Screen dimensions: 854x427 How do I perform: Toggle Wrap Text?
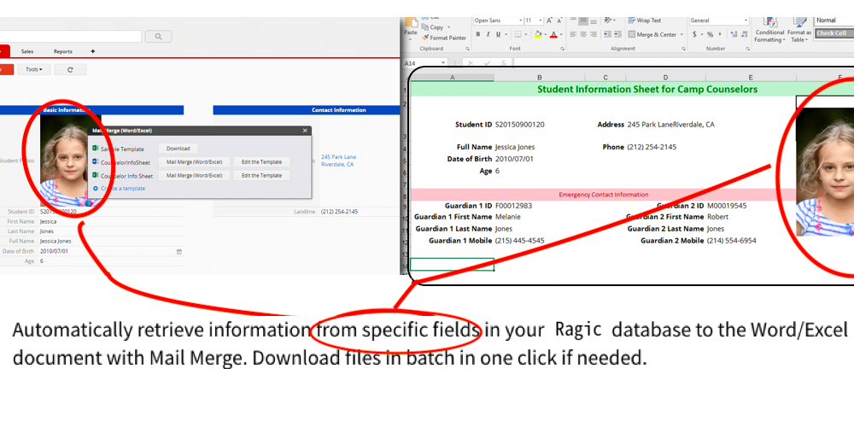coord(645,20)
